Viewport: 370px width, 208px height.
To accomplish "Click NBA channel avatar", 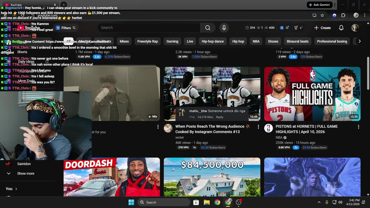I will pos(269,128).
